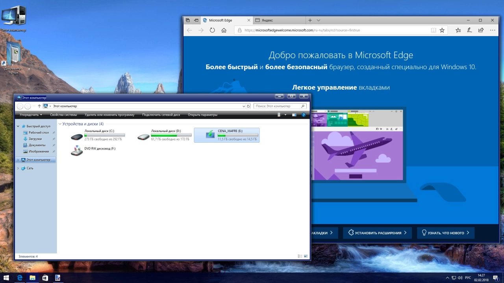Click the Установить расширения button
504x283 pixels.
(x=377, y=233)
